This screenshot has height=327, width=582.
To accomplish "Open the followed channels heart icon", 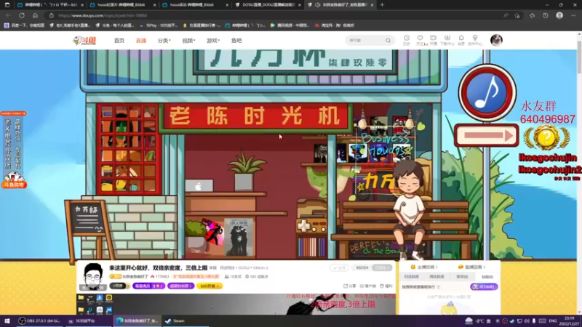I will [x=420, y=40].
